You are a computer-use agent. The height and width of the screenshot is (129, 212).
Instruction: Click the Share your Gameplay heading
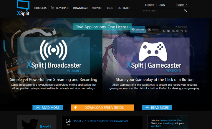pos(155,79)
